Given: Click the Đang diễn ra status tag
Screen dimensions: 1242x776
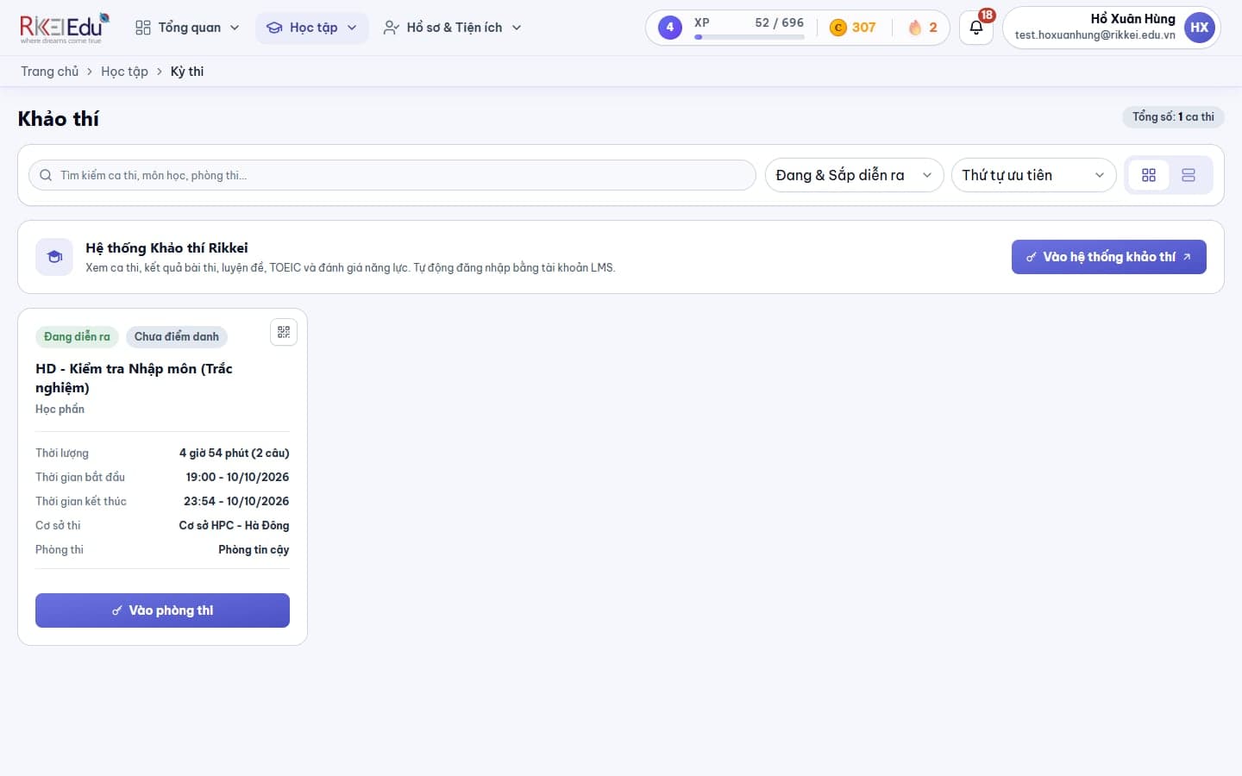Looking at the screenshot, I should coord(77,336).
